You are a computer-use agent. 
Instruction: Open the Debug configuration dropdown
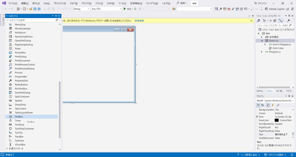click(x=81, y=9)
